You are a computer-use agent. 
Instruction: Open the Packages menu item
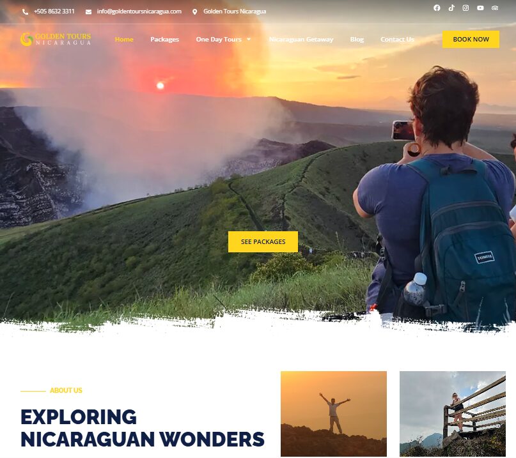tap(164, 39)
